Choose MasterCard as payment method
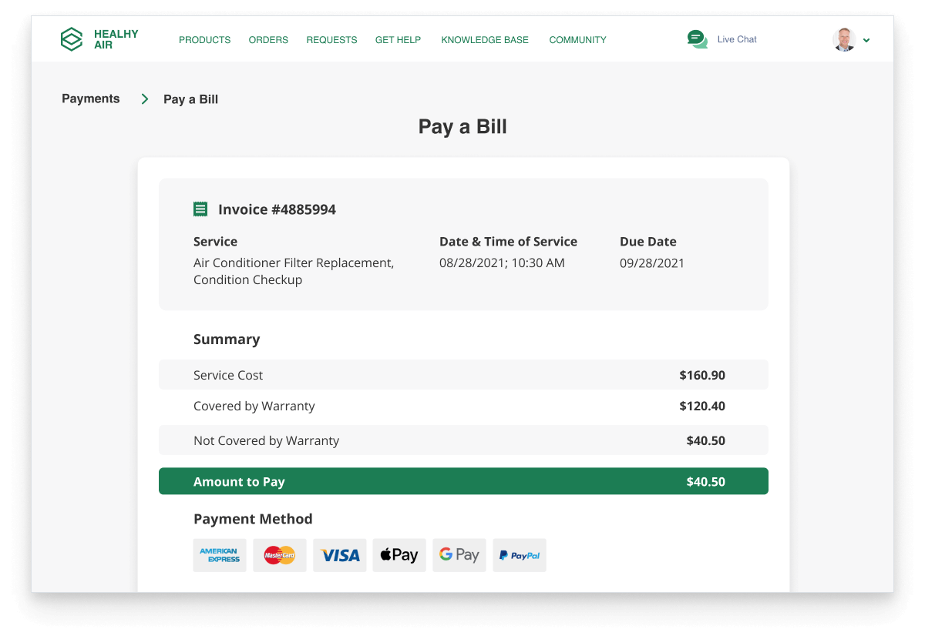 coord(280,555)
